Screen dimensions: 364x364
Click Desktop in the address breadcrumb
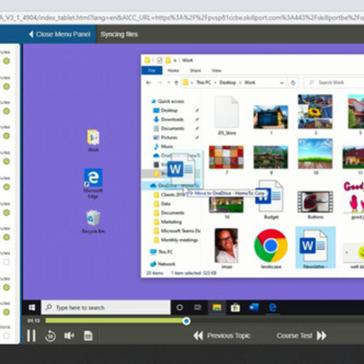[x=227, y=82]
